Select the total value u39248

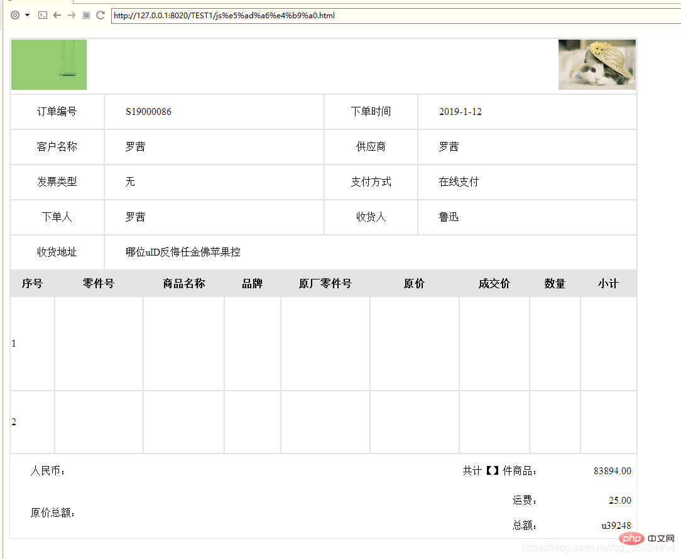616,526
